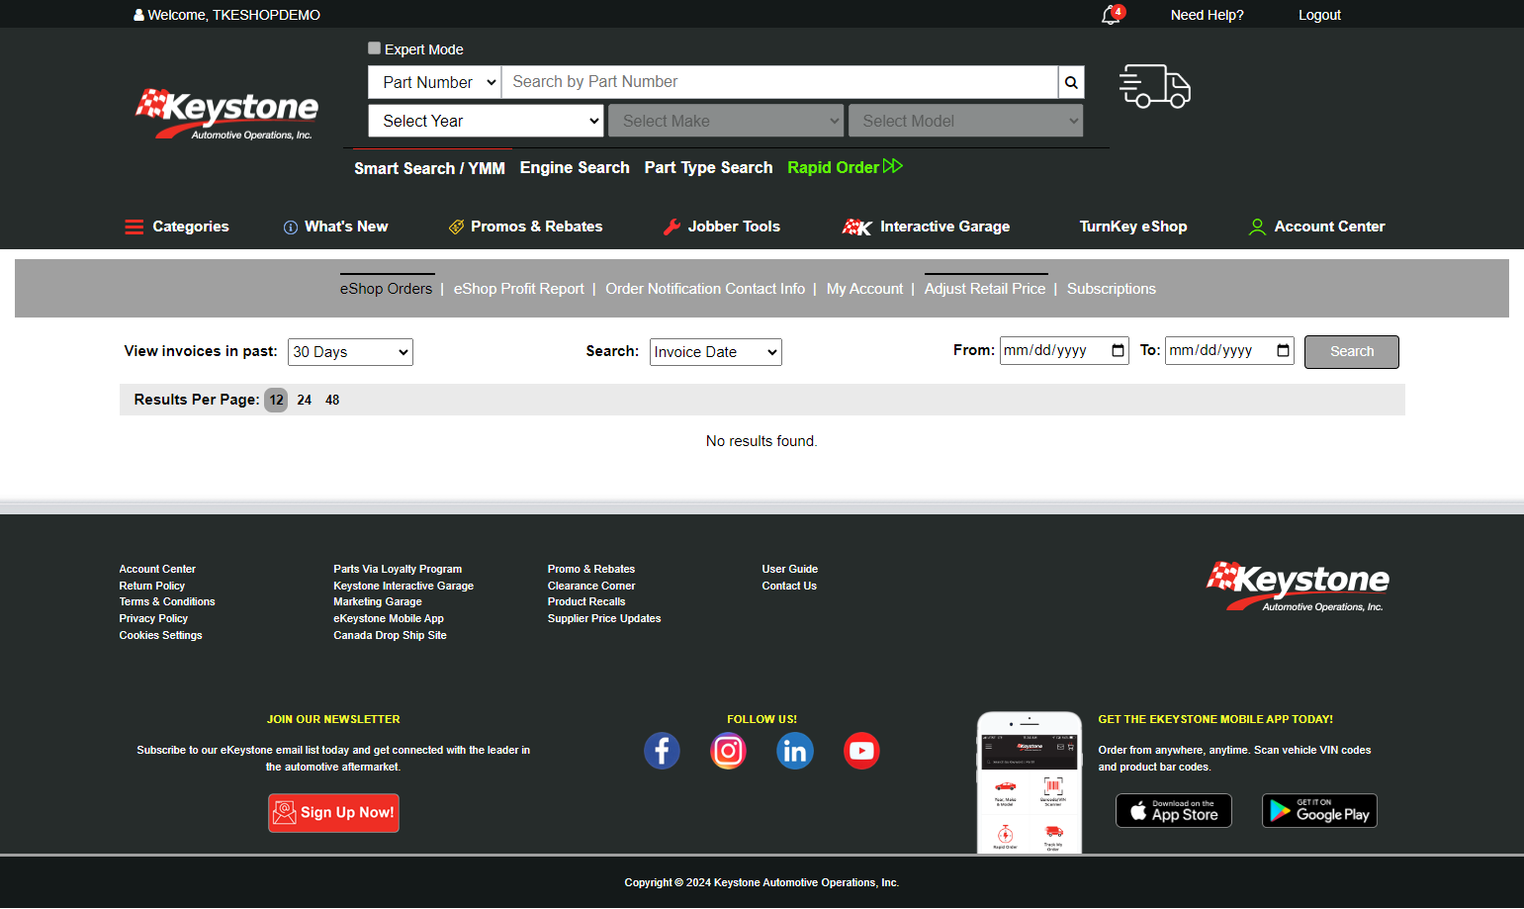Expand the Part Number search type dropdown

coord(435,82)
